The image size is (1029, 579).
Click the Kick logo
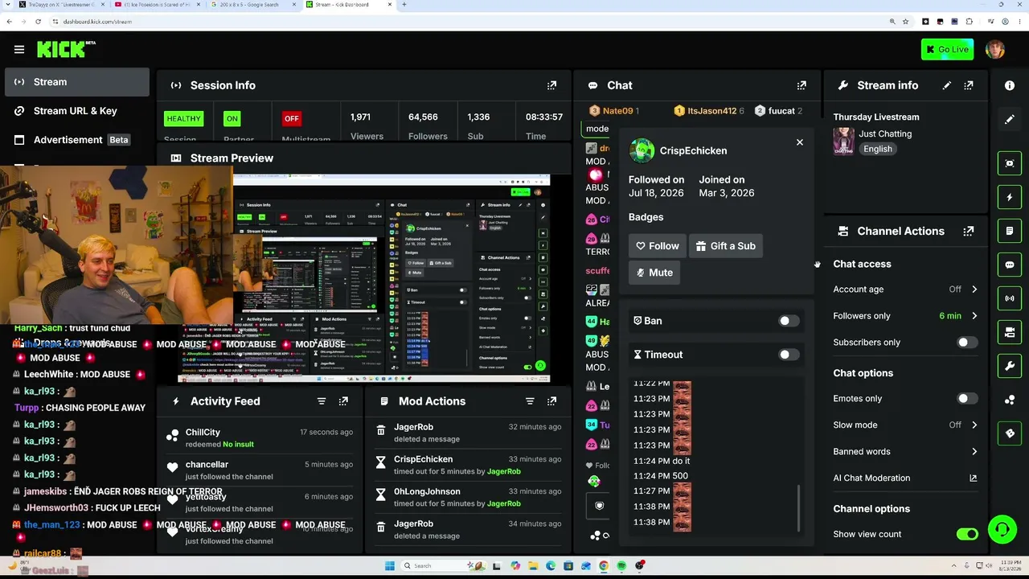pos(66,49)
